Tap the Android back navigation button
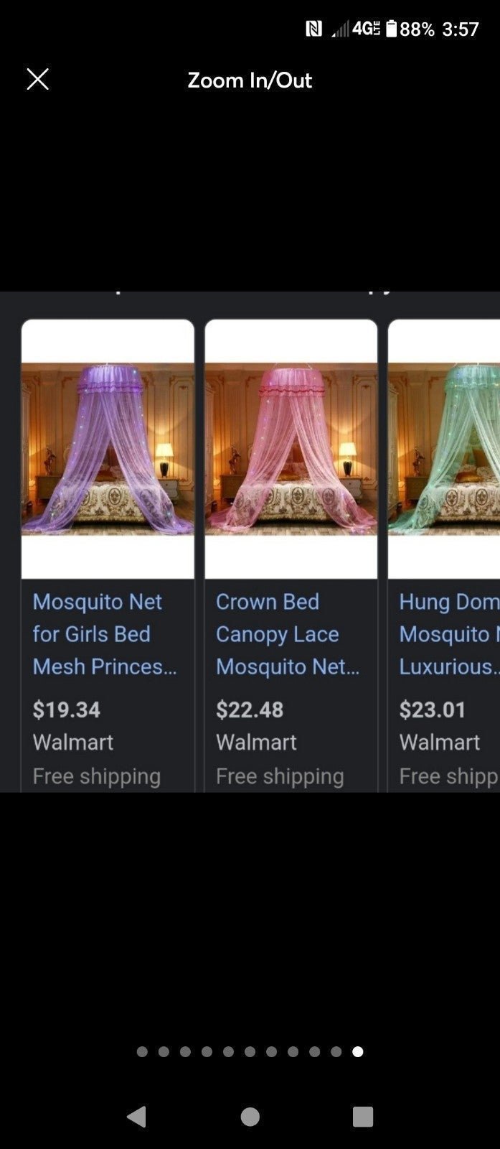500x1149 pixels. tap(136, 1116)
